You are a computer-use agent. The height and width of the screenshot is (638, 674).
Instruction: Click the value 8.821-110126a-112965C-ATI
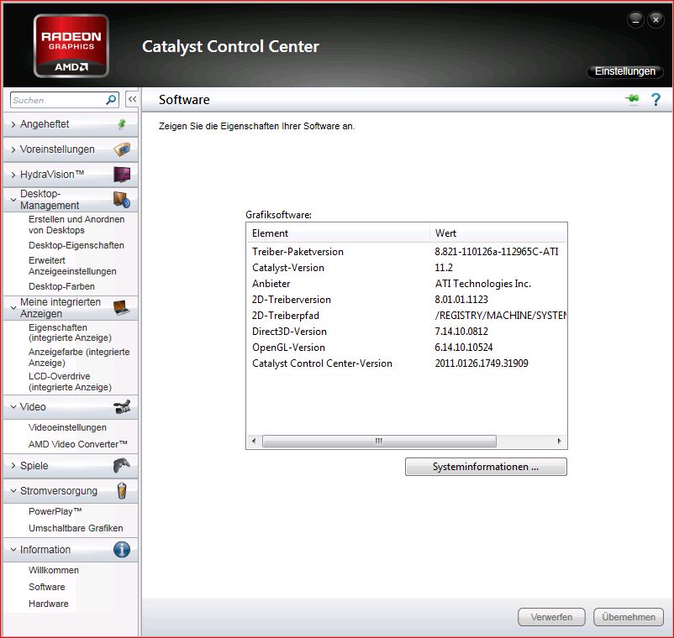point(497,252)
